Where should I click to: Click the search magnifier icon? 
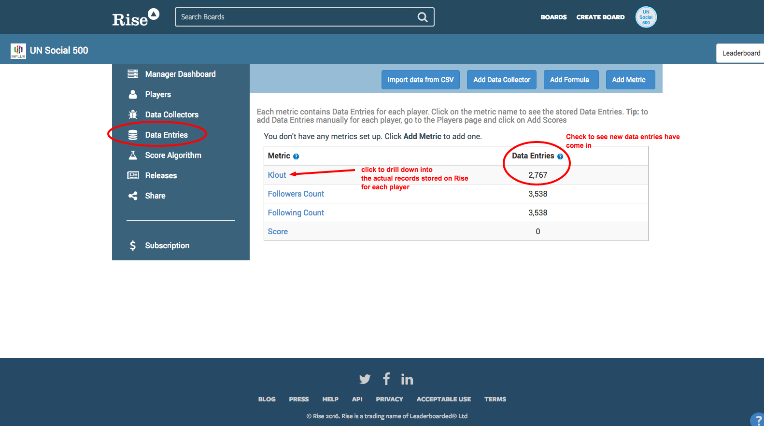coord(423,17)
